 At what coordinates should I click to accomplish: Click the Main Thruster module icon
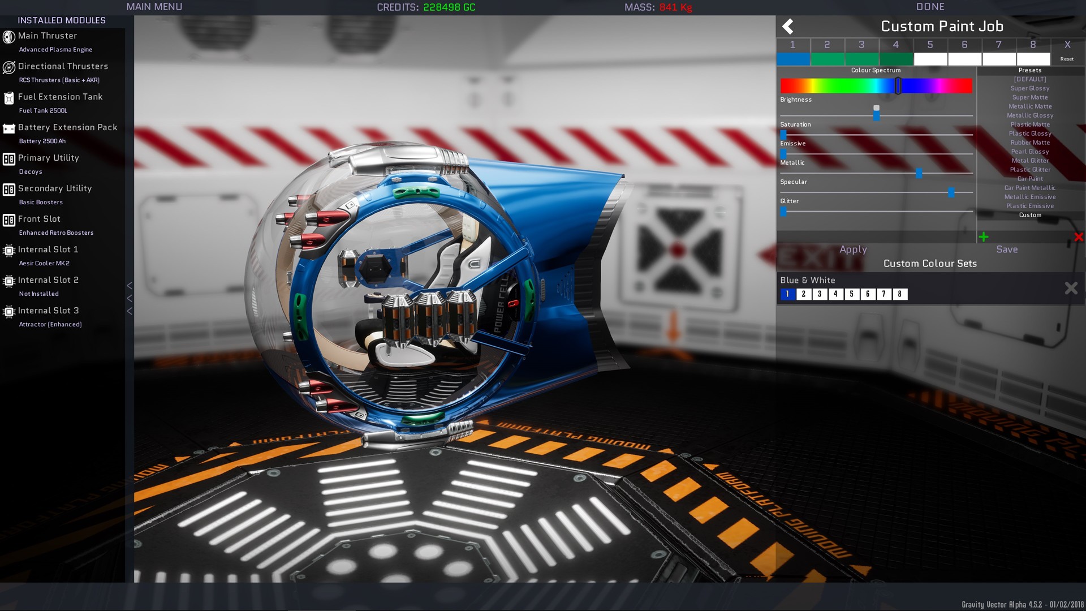[8, 37]
